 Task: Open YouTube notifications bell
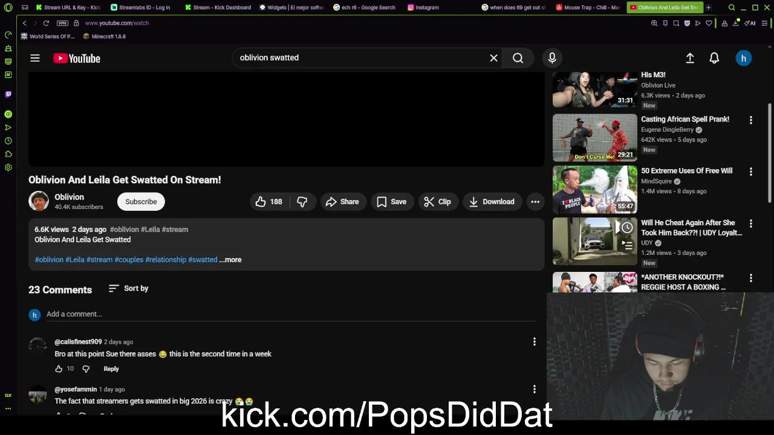pyautogui.click(x=714, y=58)
